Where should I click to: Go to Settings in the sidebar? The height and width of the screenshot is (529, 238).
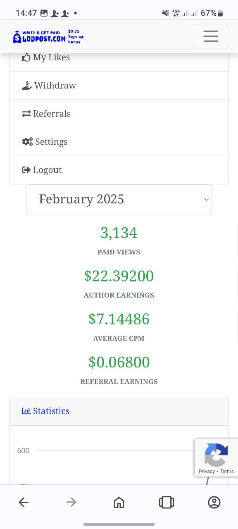click(119, 142)
